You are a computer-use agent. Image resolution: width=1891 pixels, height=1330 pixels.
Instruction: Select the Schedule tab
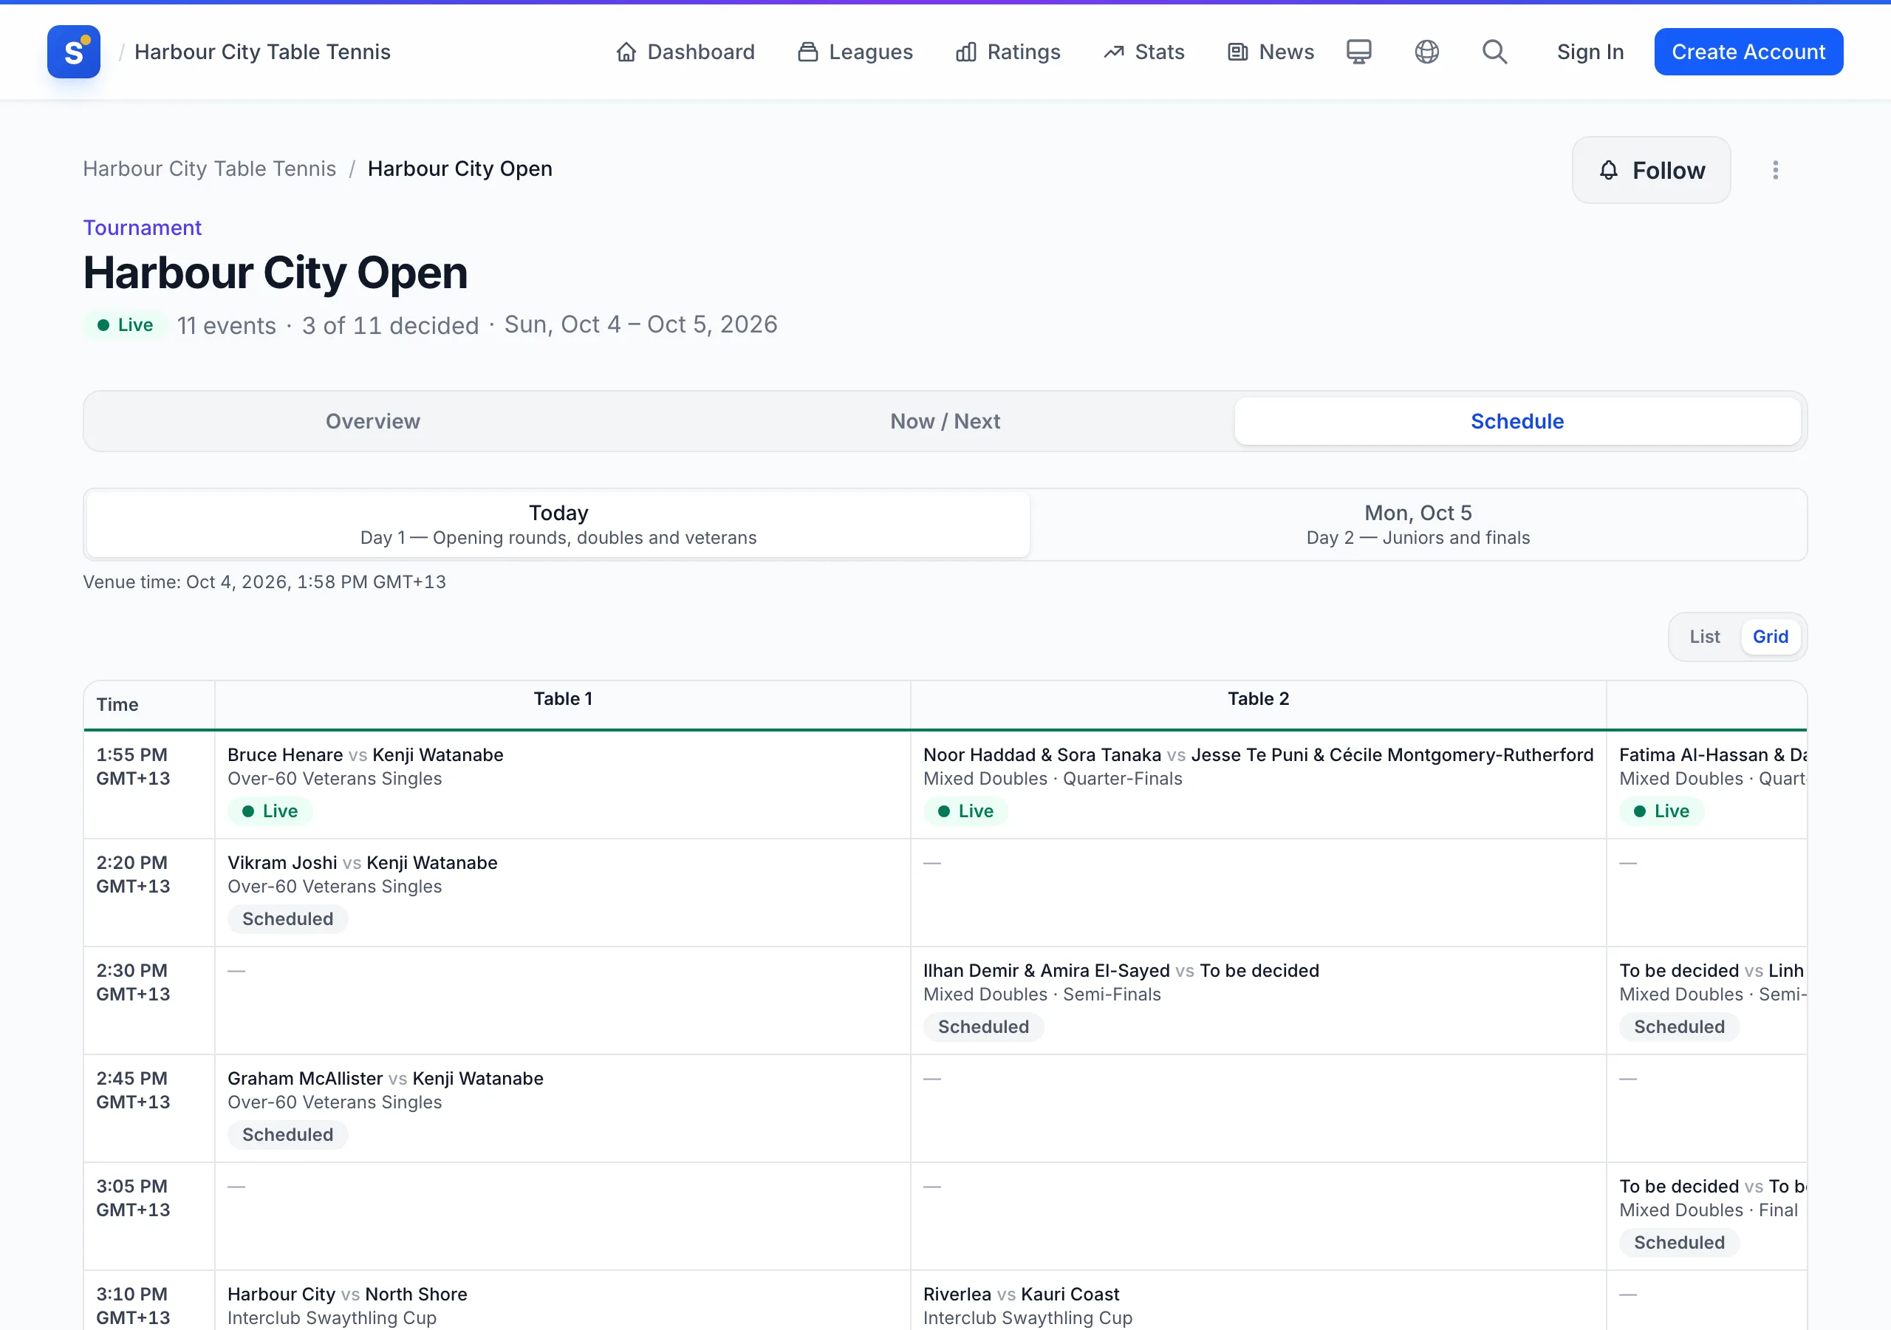coord(1517,421)
